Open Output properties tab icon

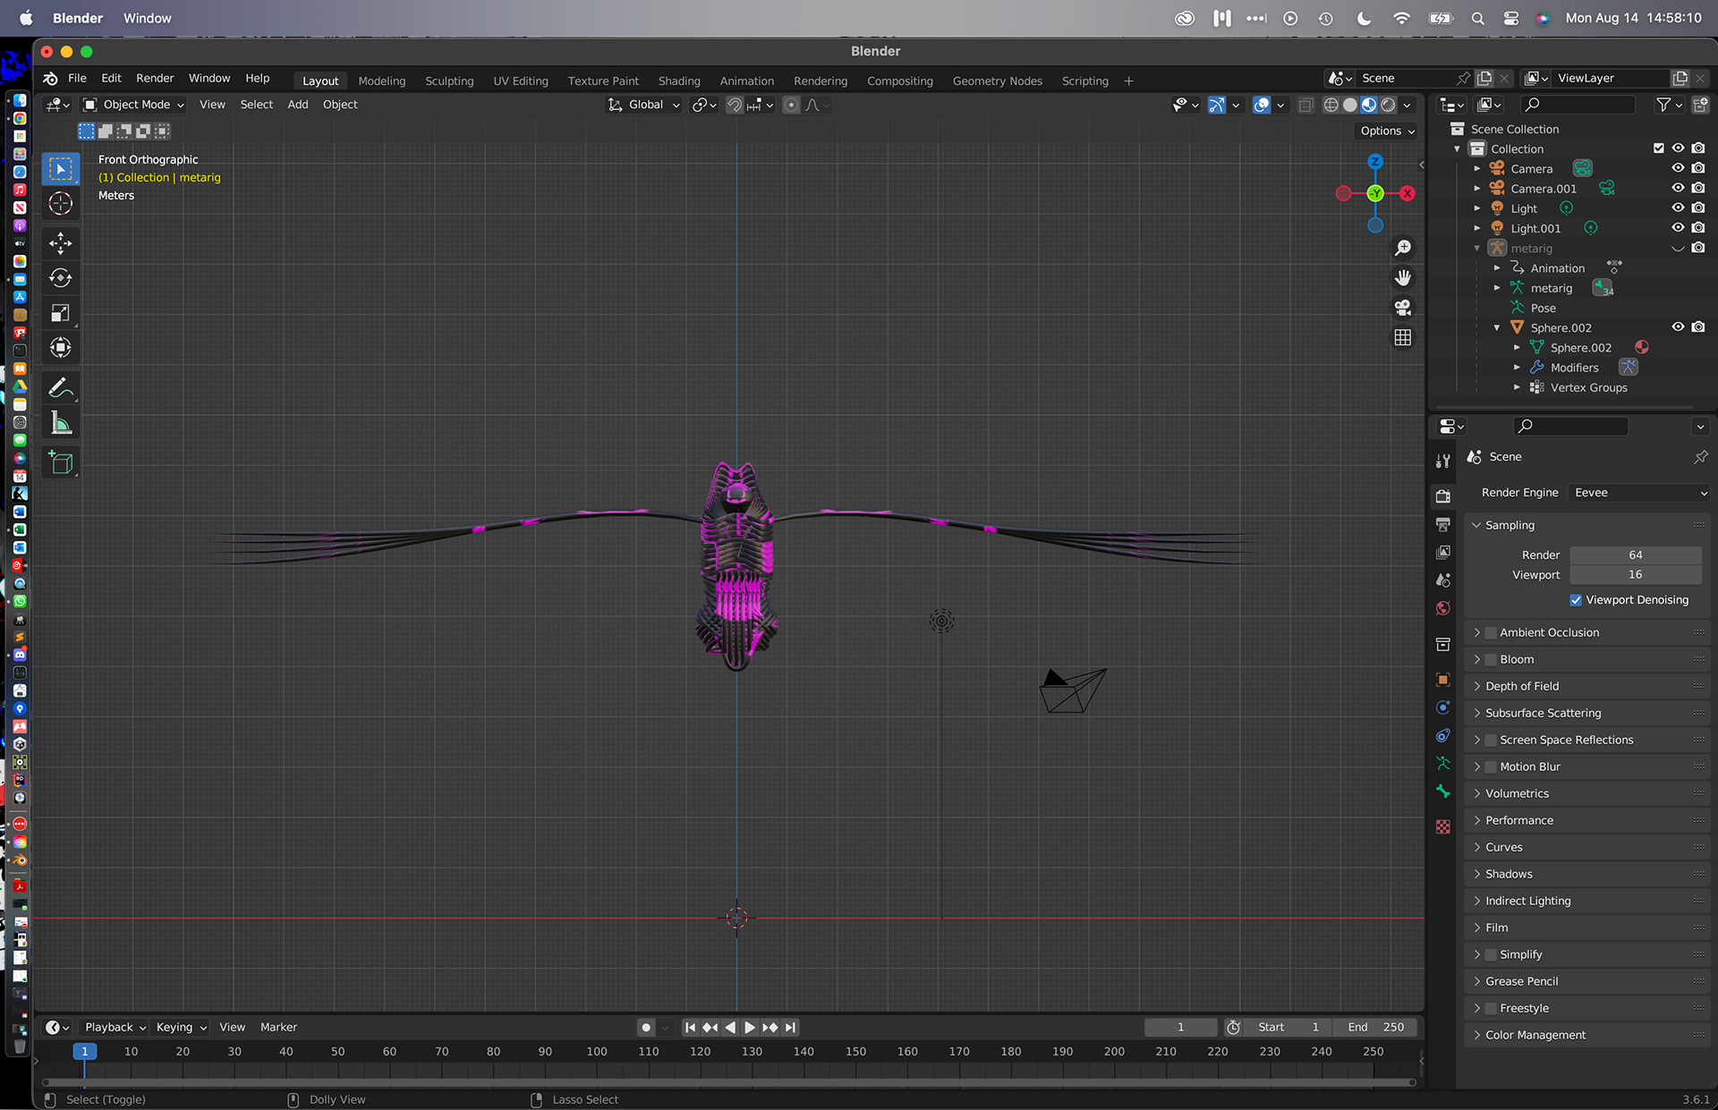point(1442,524)
